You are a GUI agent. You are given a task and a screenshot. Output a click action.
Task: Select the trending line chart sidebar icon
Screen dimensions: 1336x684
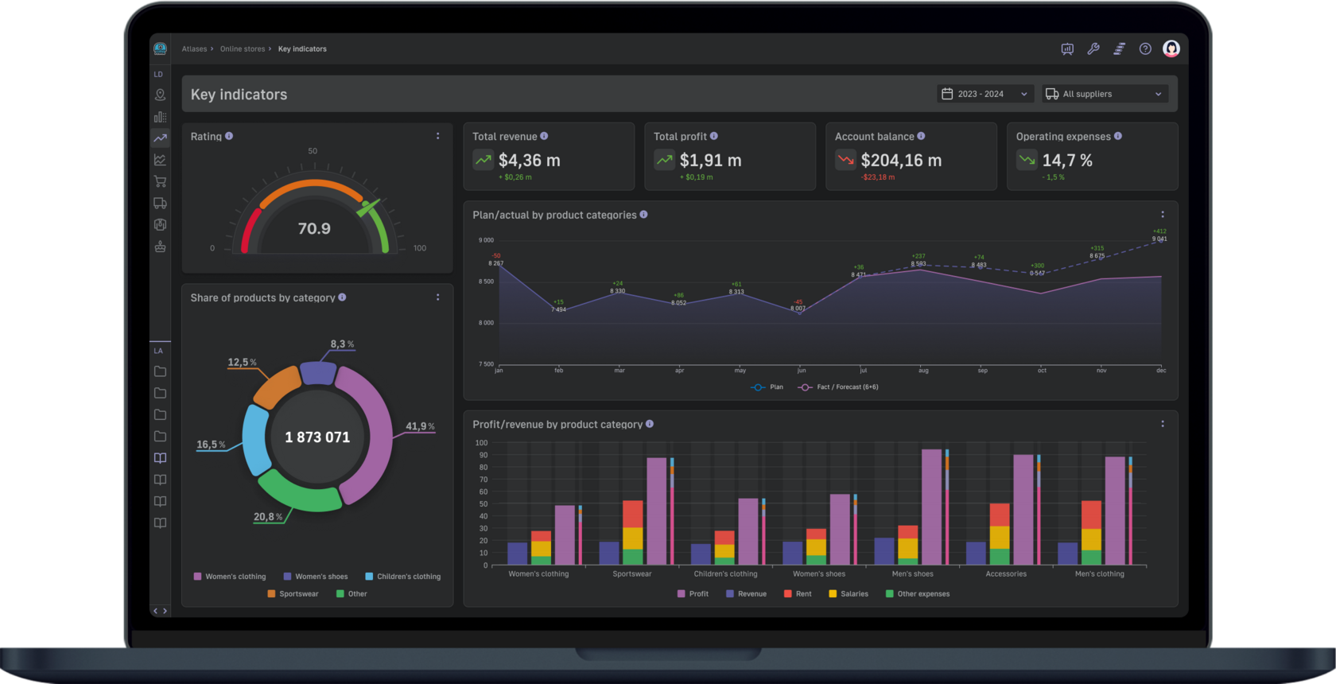160,138
